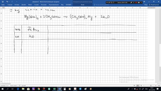Undo the last action

(7, 2)
